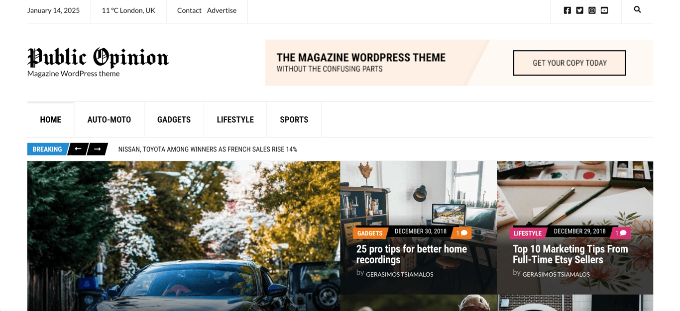Open the Gadgets menu section
The image size is (680, 311).
tap(174, 120)
